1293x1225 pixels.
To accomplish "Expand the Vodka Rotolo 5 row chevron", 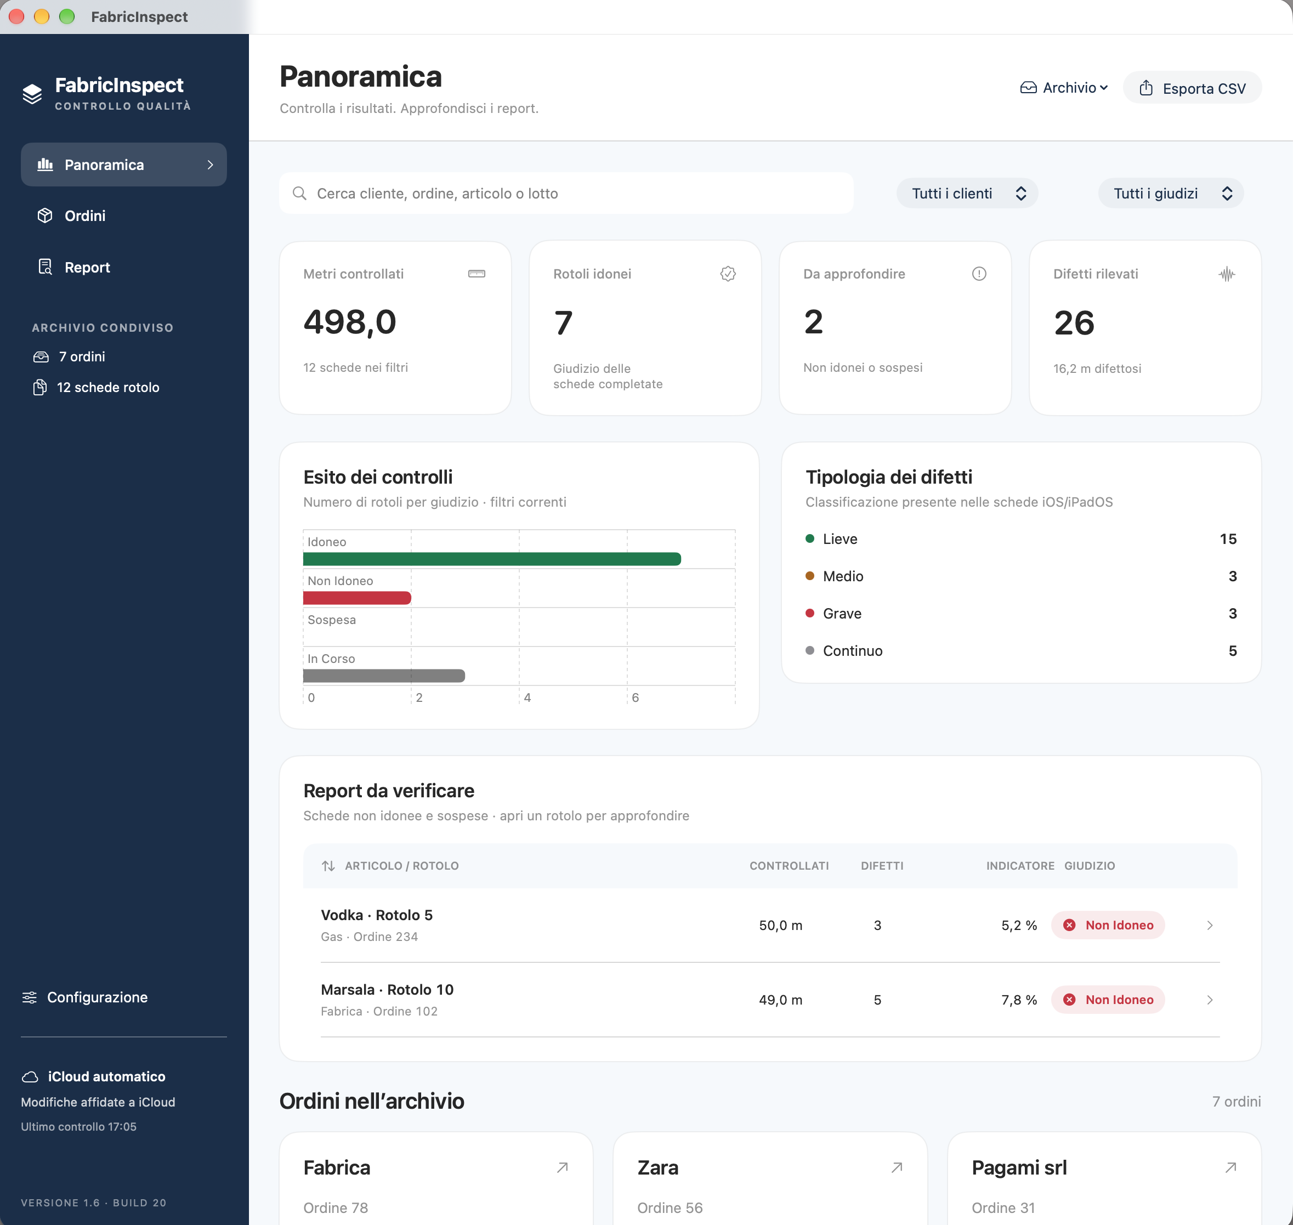I will (x=1210, y=925).
